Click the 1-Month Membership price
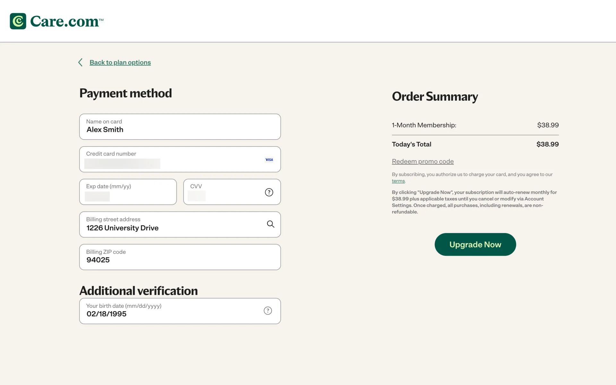The image size is (616, 385). click(548, 125)
